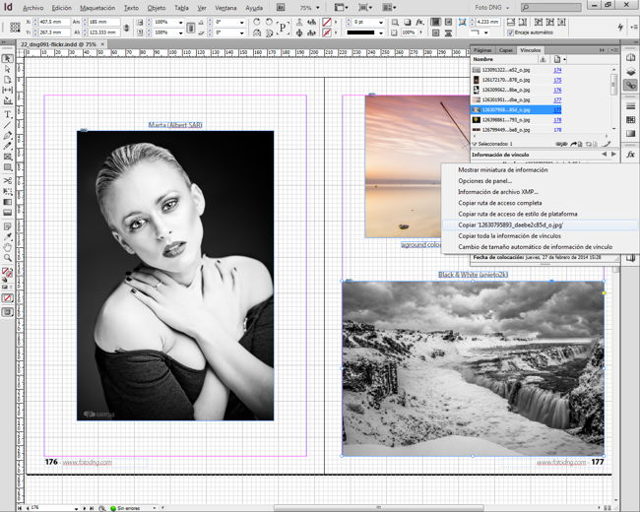
Task: Click the drop shadow icon in control bar
Action: (x=407, y=22)
